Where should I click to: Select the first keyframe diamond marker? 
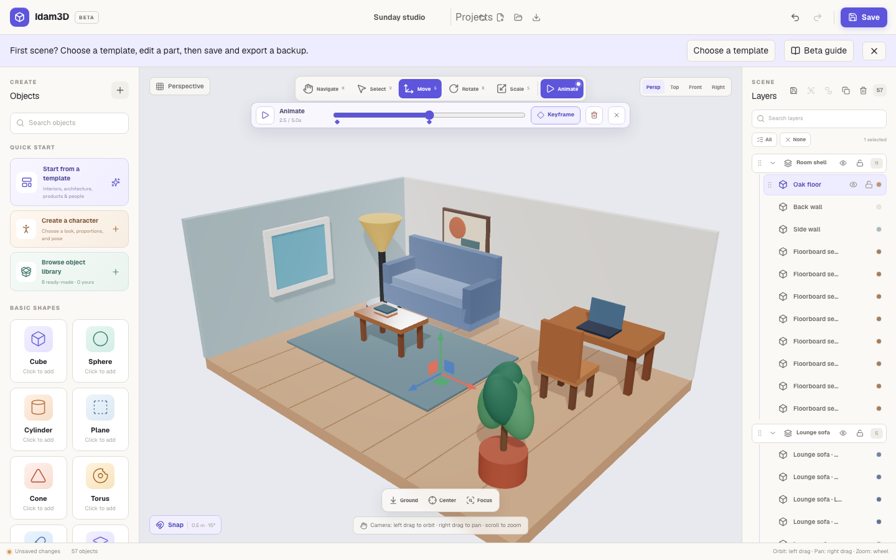pyautogui.click(x=337, y=122)
